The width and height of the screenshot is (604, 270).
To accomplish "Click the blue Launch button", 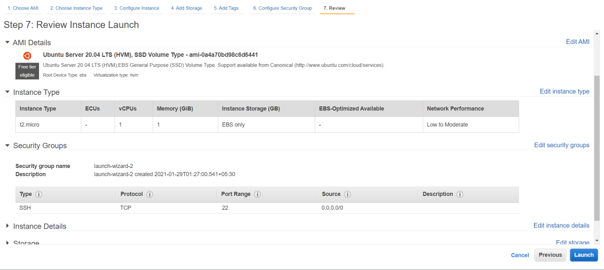I will (x=584, y=255).
